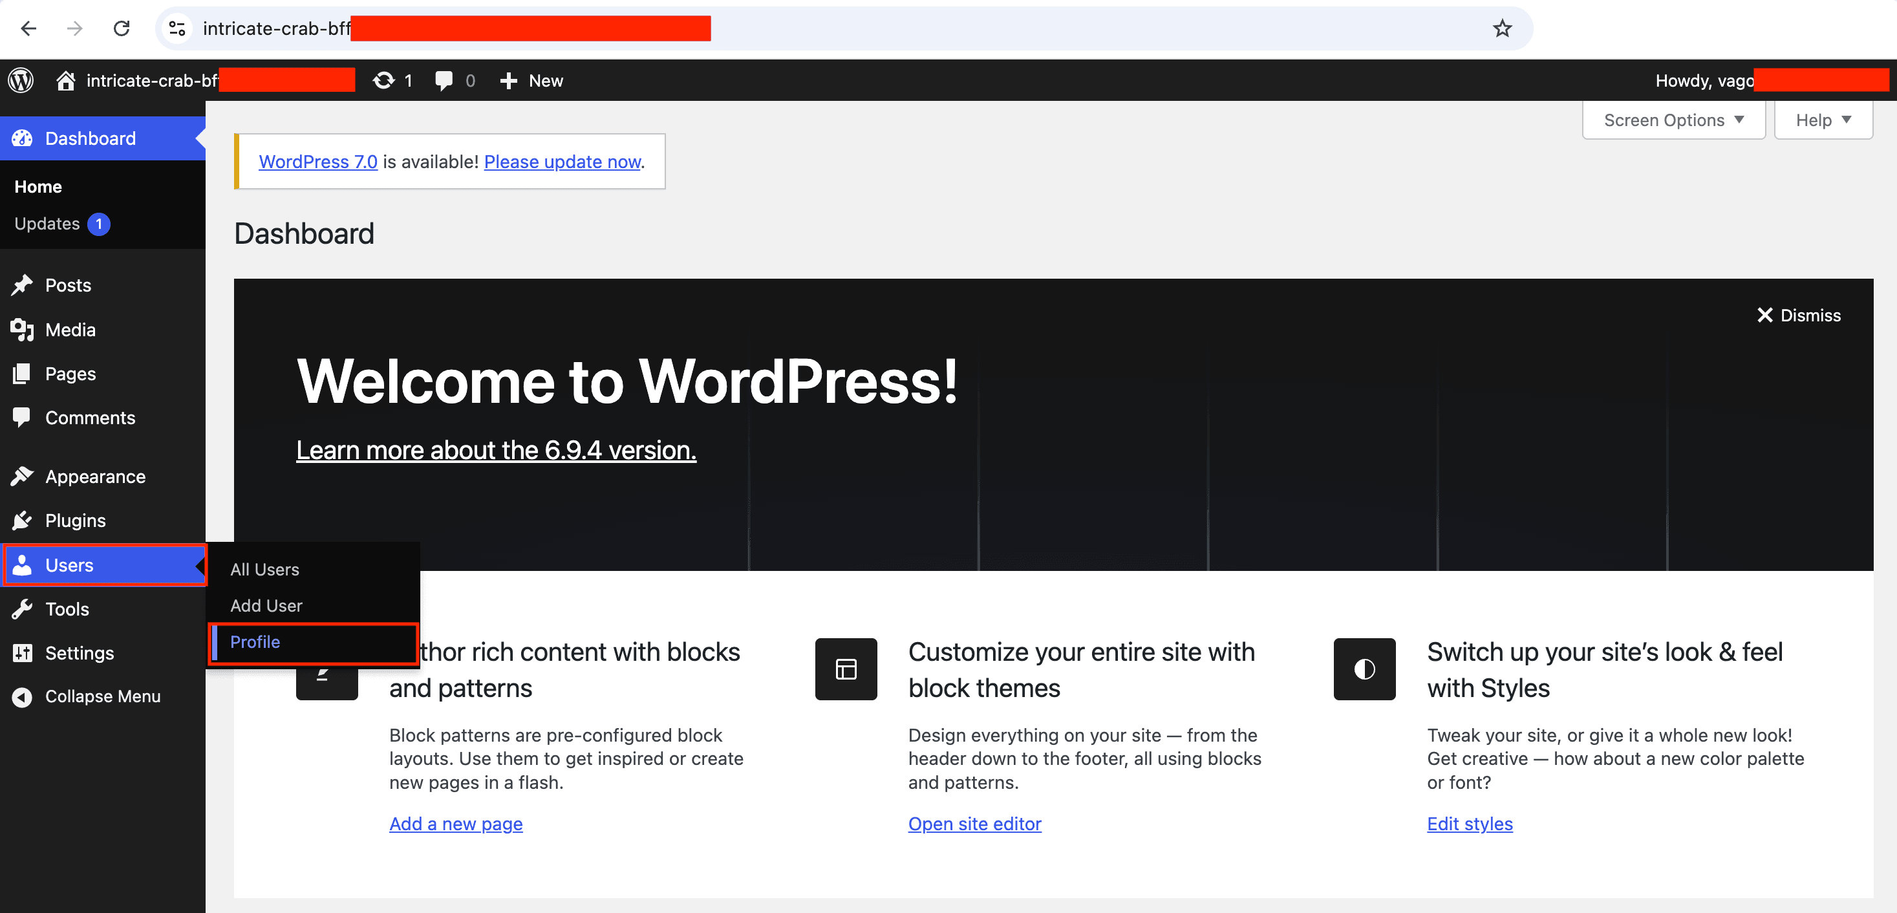This screenshot has height=913, width=1897.
Task: Click the Updates count badge in sidebar
Action: pyautogui.click(x=99, y=224)
